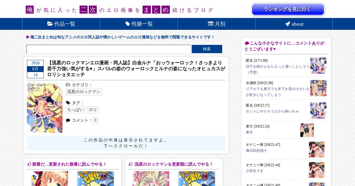Click the open-folder icon beside 作品一覧
The height and width of the screenshot is (186, 355).
click(50, 24)
